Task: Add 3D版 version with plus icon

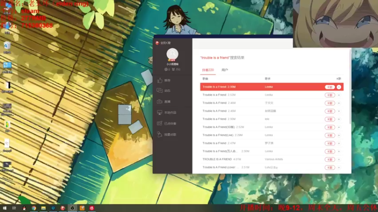Action: 339,127
